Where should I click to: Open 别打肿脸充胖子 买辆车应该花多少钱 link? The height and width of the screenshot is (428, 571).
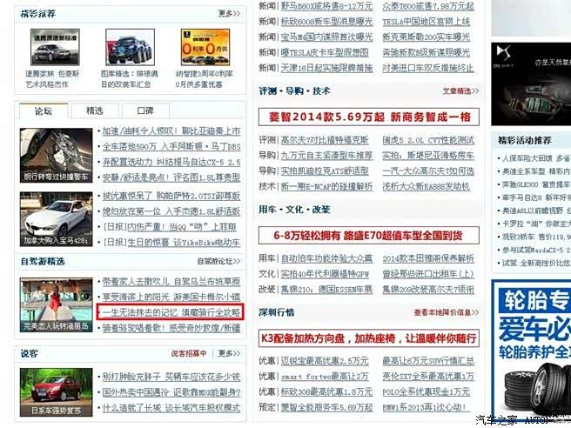click(171, 377)
